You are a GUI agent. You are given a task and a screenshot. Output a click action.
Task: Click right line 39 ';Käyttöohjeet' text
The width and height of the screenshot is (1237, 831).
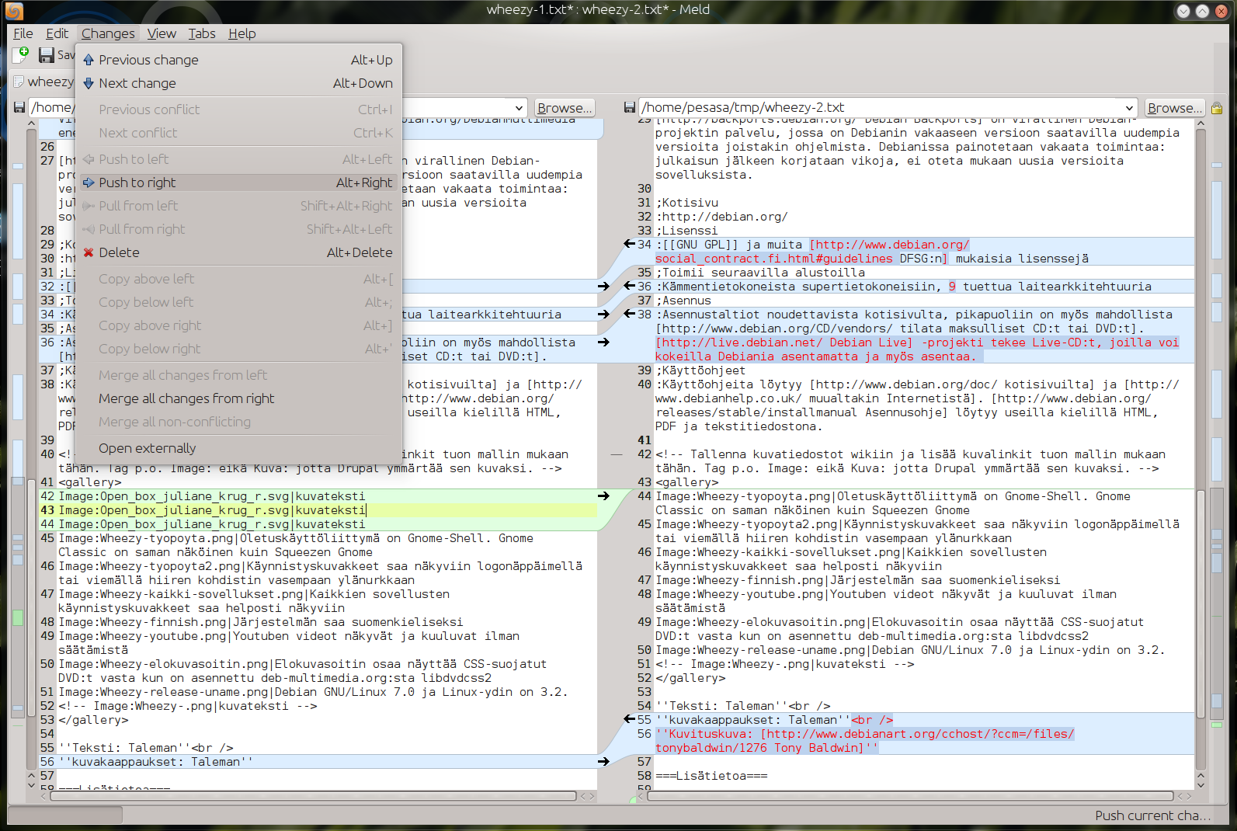coord(701,370)
